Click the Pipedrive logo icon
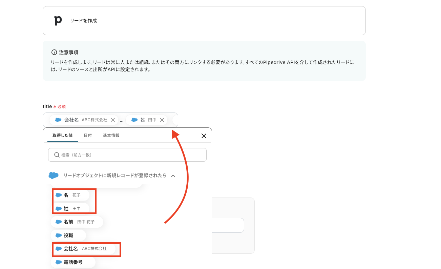The image size is (441, 269). point(58,21)
